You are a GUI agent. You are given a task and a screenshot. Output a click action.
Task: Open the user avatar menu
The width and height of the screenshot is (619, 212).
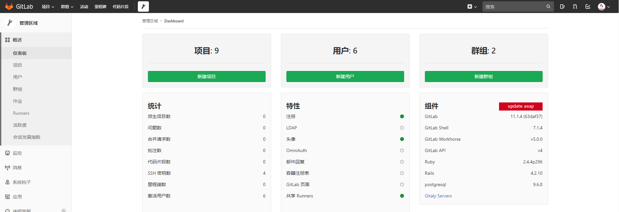pos(604,6)
